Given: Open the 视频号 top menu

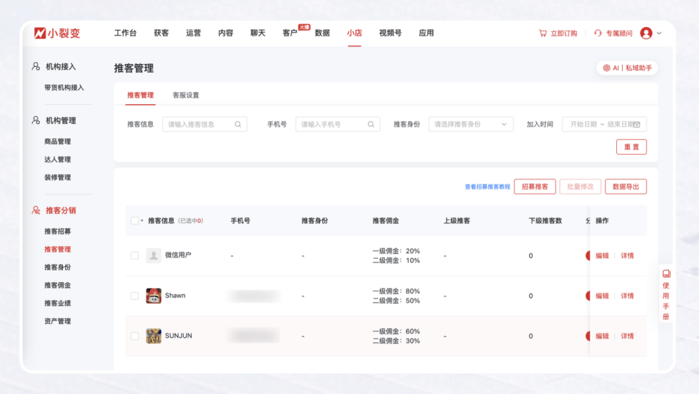Looking at the screenshot, I should click(390, 33).
